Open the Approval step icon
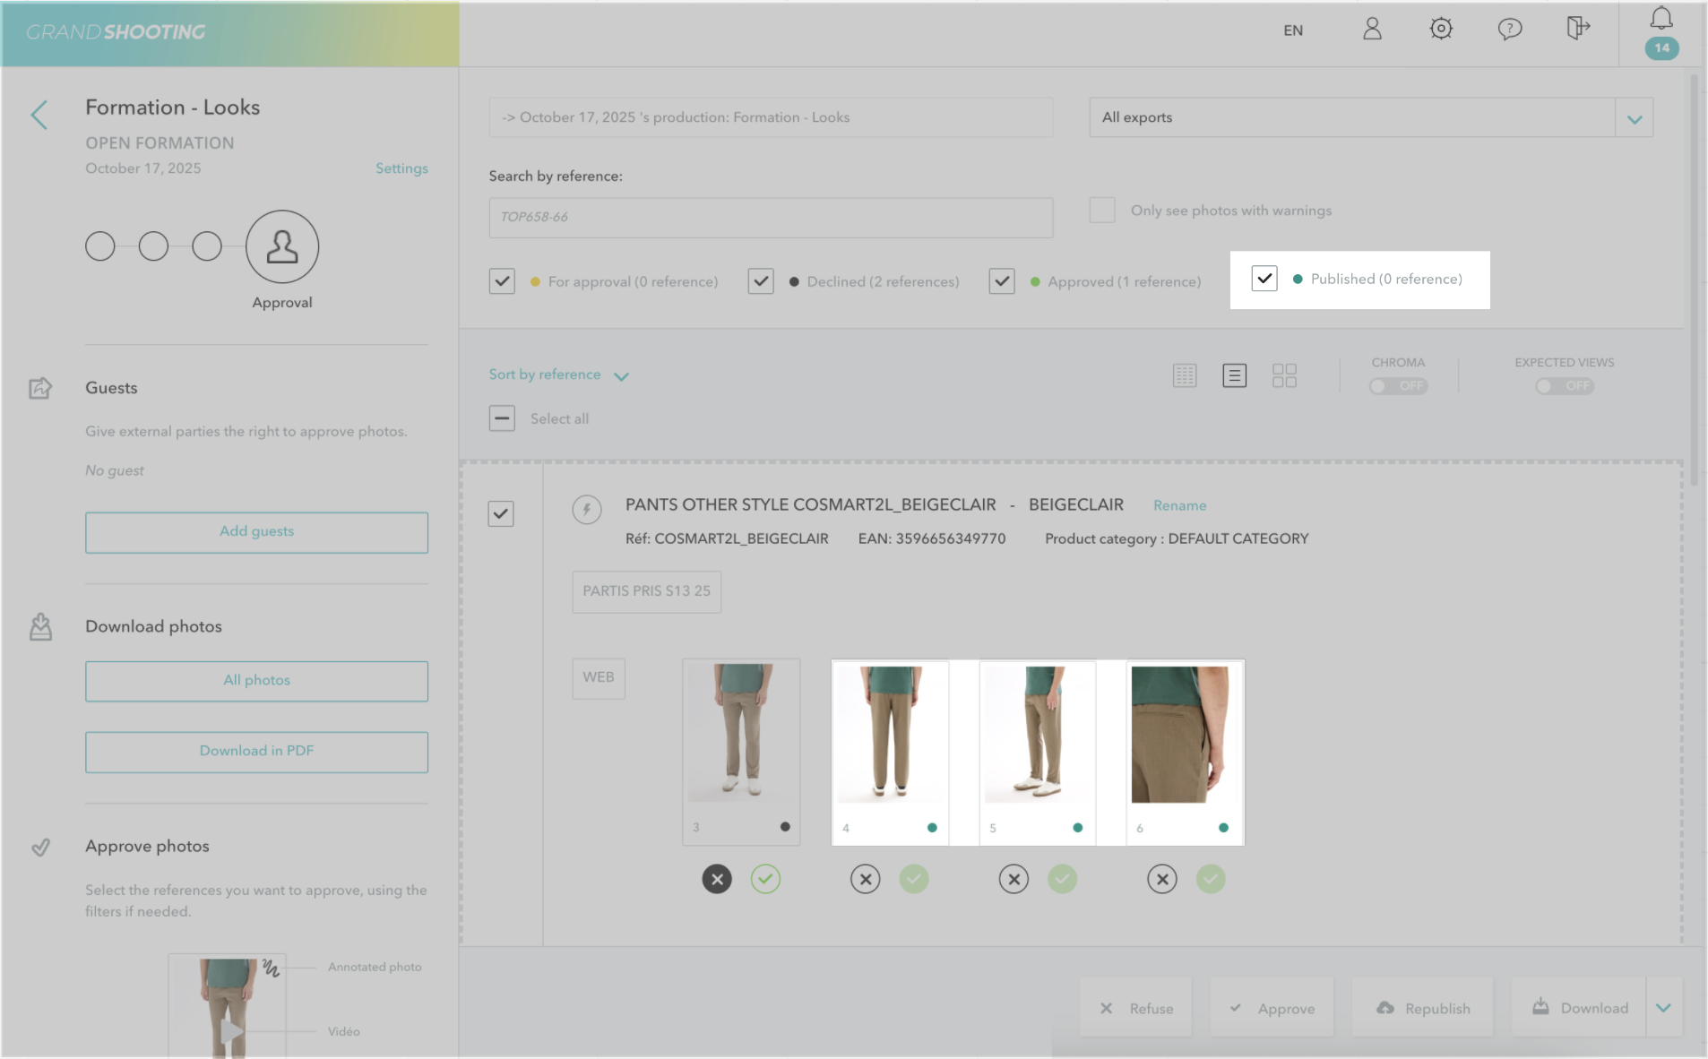This screenshot has width=1708, height=1059. point(282,246)
